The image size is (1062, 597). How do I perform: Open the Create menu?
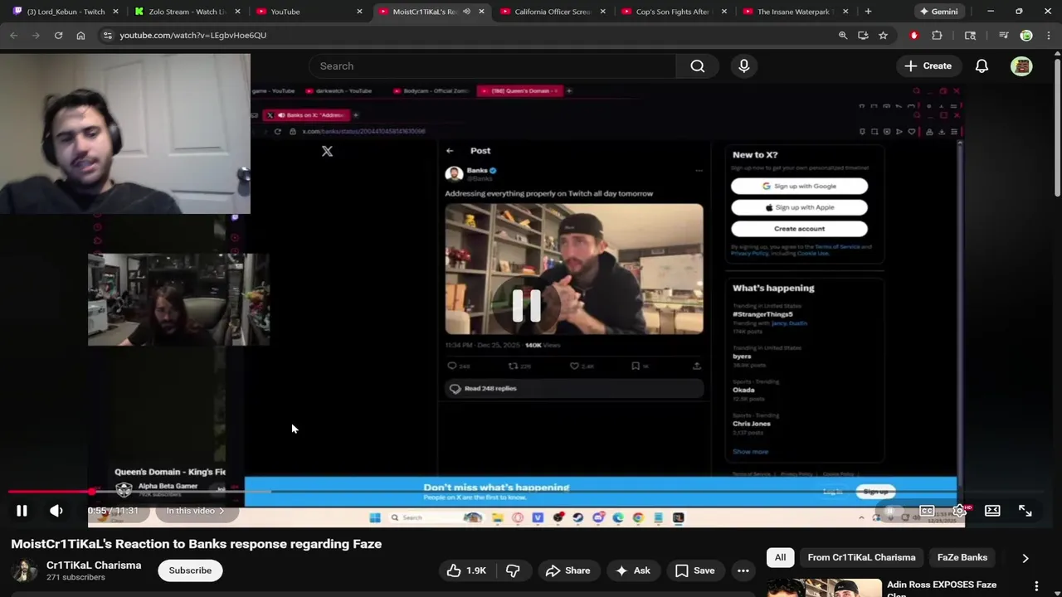(x=928, y=66)
